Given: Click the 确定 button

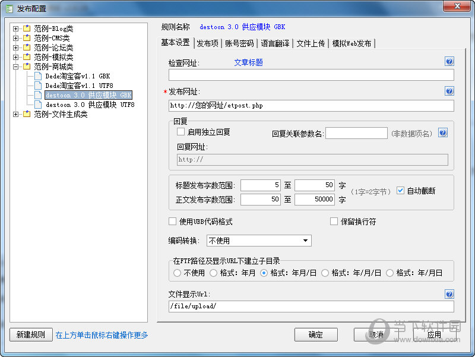Looking at the screenshot, I should 316,334.
